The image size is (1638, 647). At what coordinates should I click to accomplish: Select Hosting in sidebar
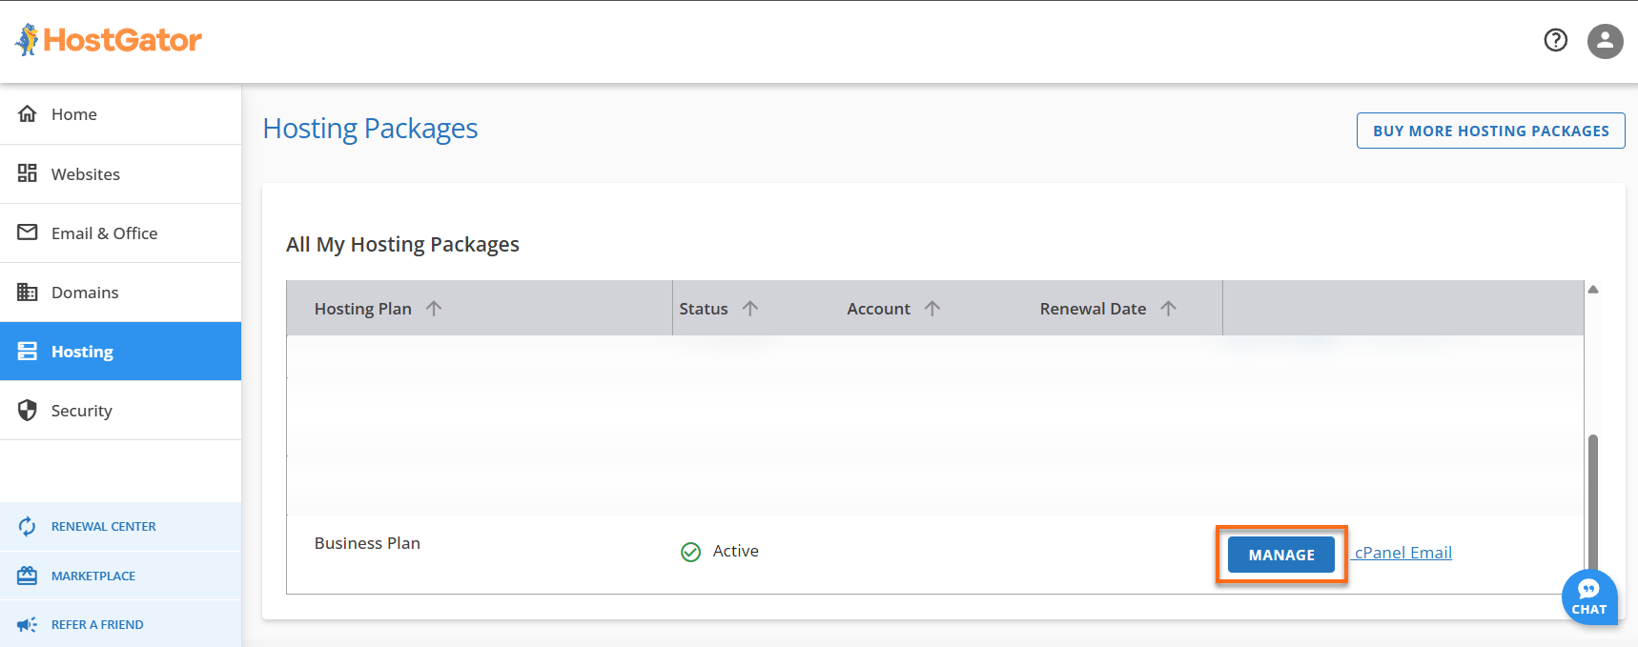pyautogui.click(x=120, y=351)
